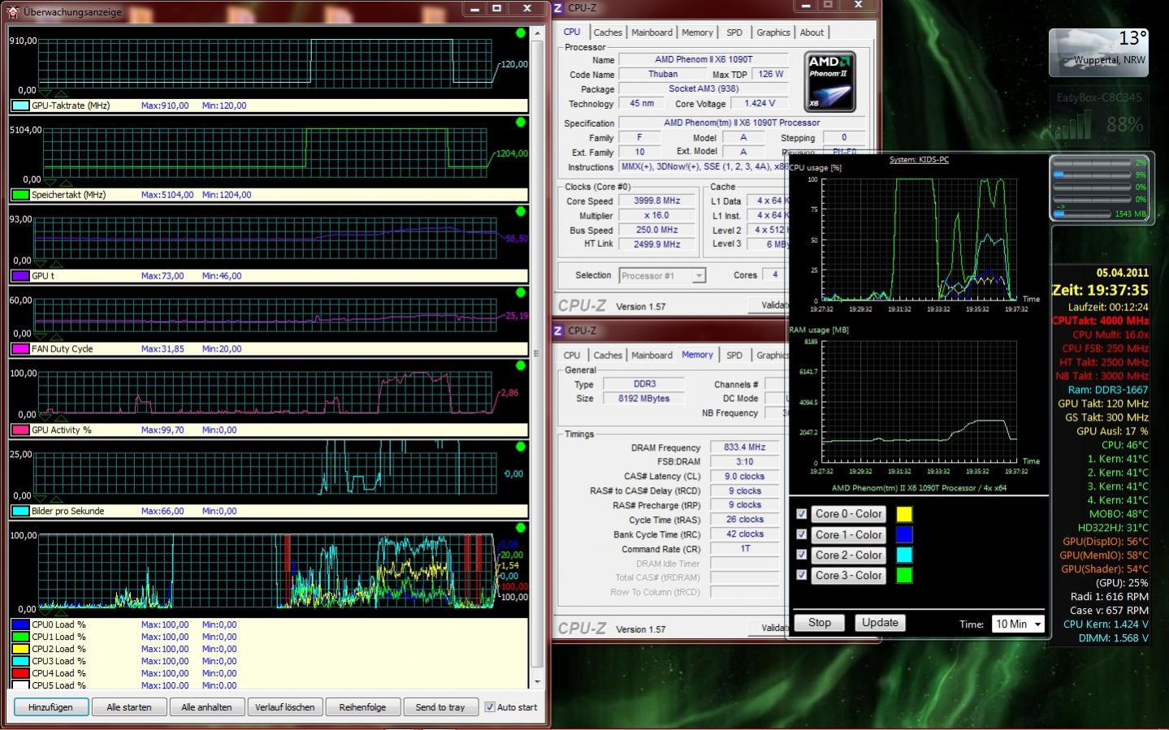This screenshot has height=730, width=1169.
Task: Uncheck the Core 3 checkbox
Action: point(802,575)
